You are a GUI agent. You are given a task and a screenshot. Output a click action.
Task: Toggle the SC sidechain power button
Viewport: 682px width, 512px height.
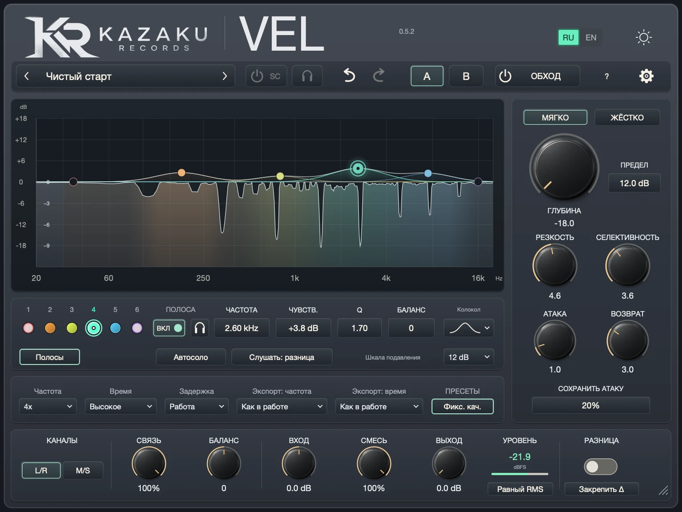266,76
